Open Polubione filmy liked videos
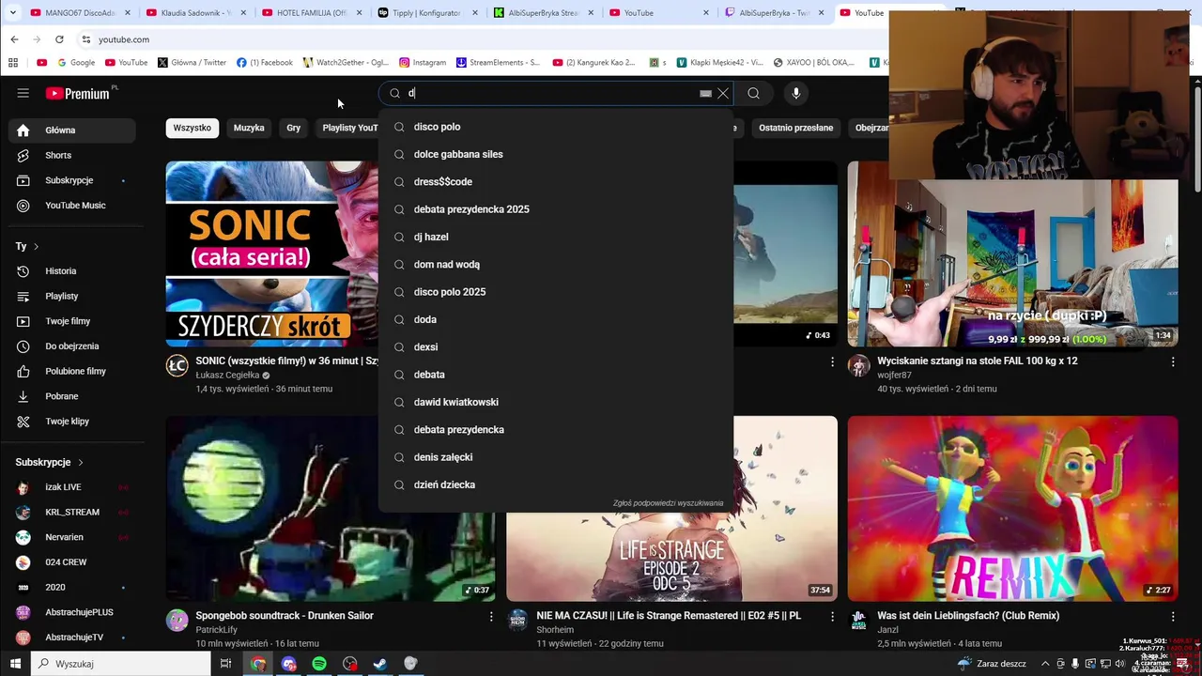This screenshot has width=1202, height=676. (x=72, y=371)
